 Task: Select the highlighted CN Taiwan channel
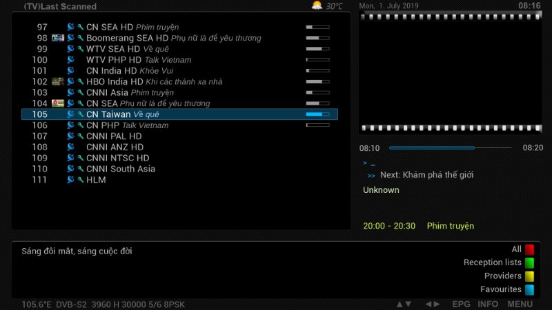click(x=179, y=114)
